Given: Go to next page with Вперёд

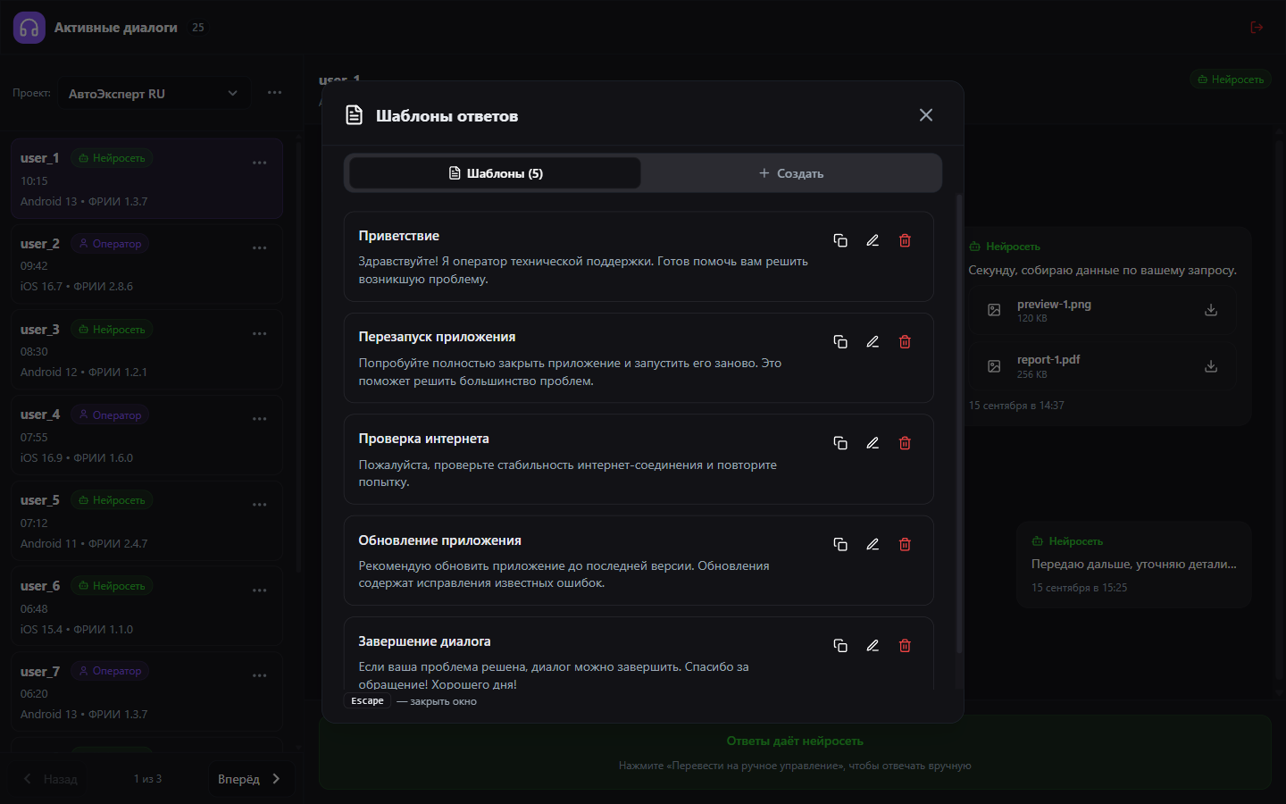Looking at the screenshot, I should click(x=249, y=779).
